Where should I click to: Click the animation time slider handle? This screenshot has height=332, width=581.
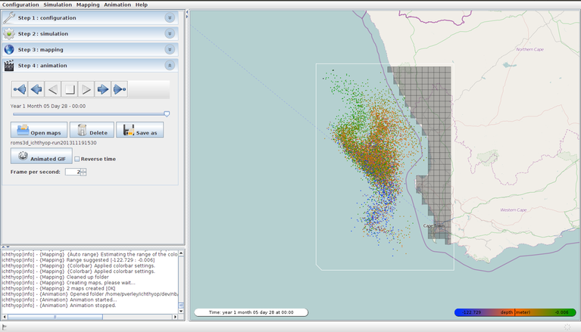tap(167, 113)
